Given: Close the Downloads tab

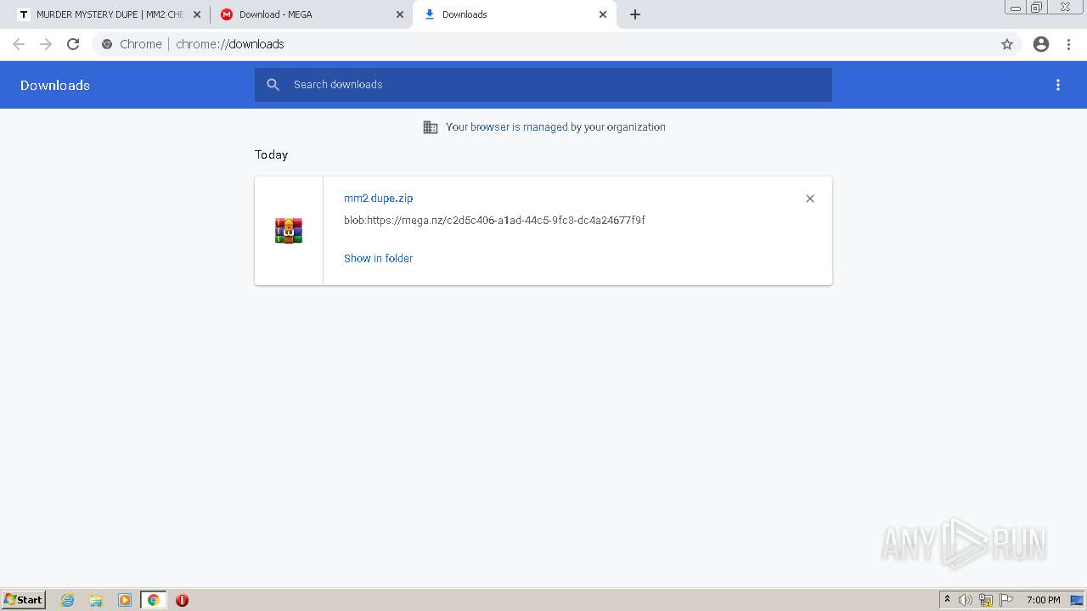Looking at the screenshot, I should 603,14.
